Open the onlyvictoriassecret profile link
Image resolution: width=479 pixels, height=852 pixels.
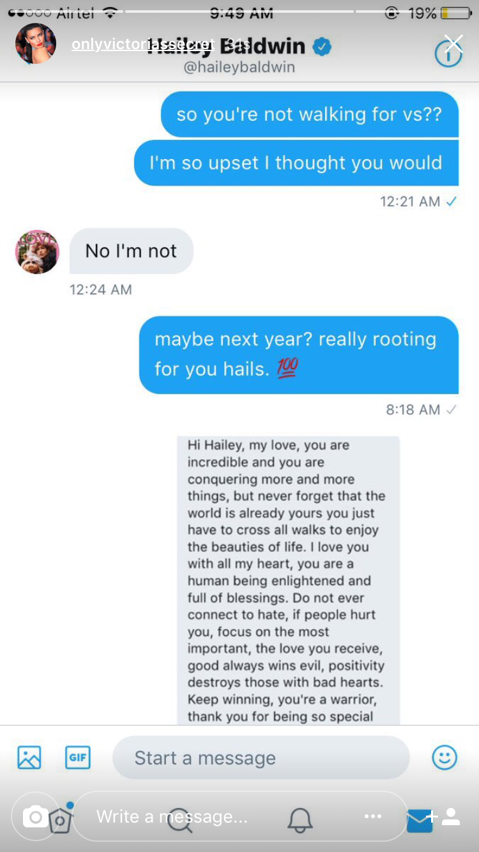pos(142,45)
